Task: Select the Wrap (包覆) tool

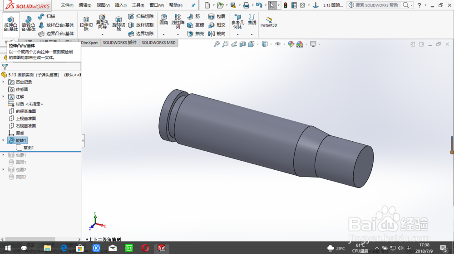Action: (x=217, y=16)
